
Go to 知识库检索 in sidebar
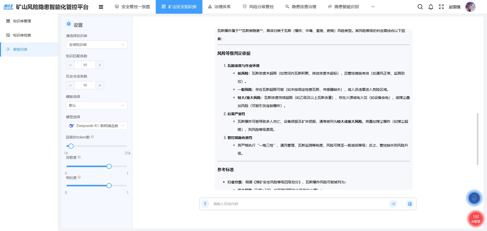22,35
